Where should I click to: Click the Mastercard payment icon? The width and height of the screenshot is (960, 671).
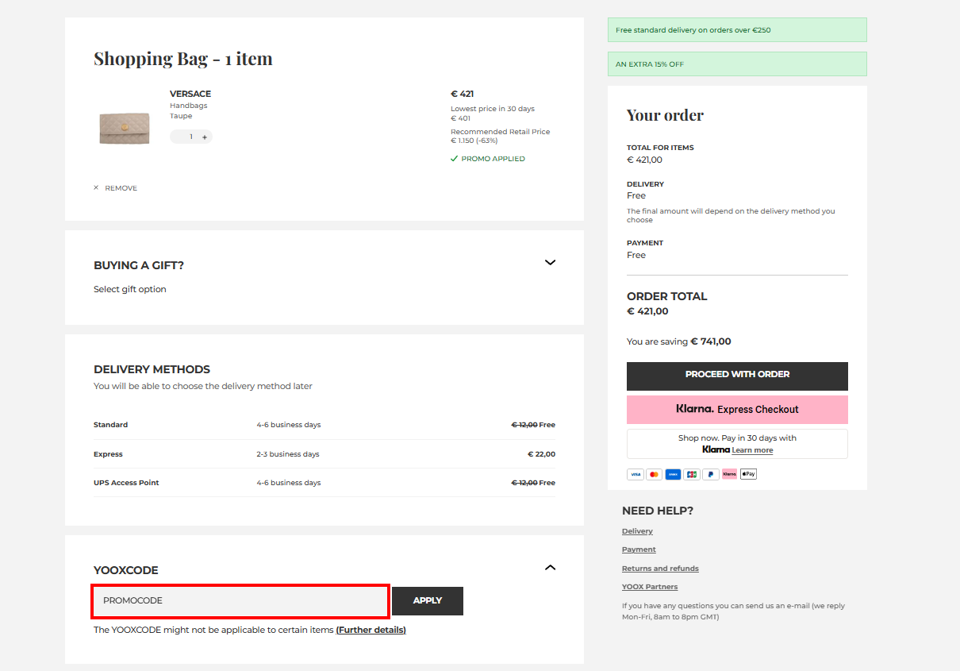click(654, 474)
